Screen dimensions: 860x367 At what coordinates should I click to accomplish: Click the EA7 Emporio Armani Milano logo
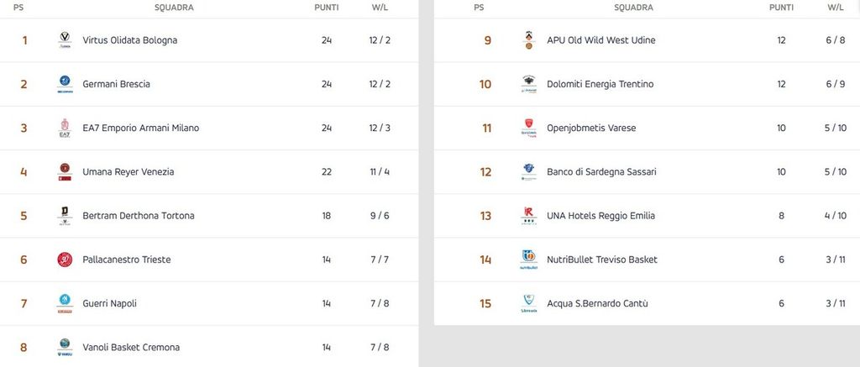pyautogui.click(x=65, y=128)
